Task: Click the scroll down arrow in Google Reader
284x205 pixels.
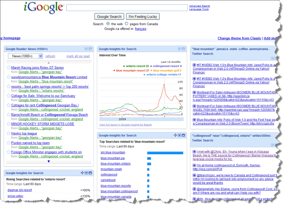Action: pyautogui.click(x=49, y=161)
